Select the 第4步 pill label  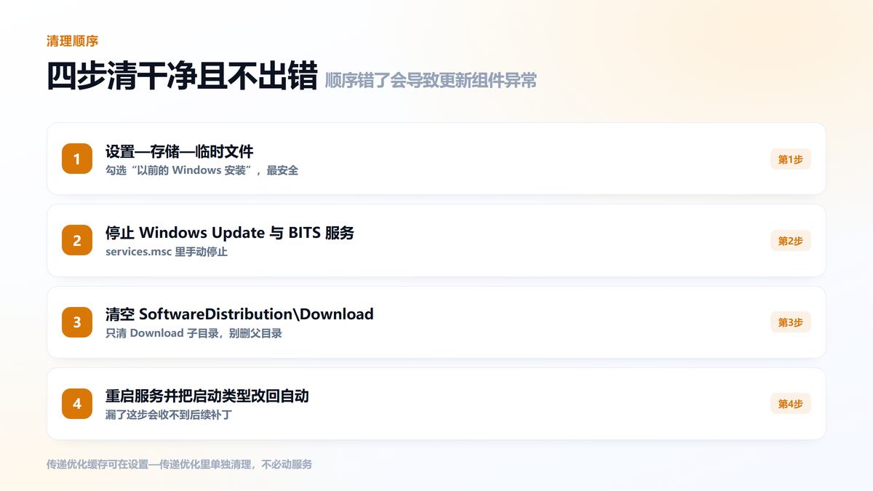(791, 404)
